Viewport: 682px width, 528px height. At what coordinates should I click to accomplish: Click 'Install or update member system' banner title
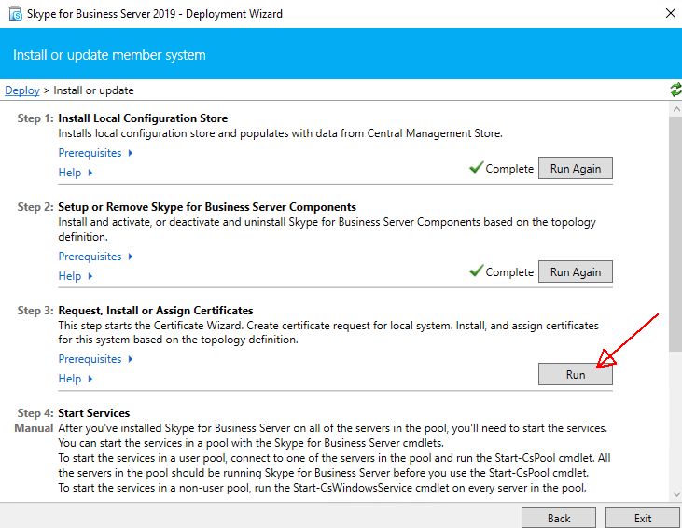coord(109,55)
